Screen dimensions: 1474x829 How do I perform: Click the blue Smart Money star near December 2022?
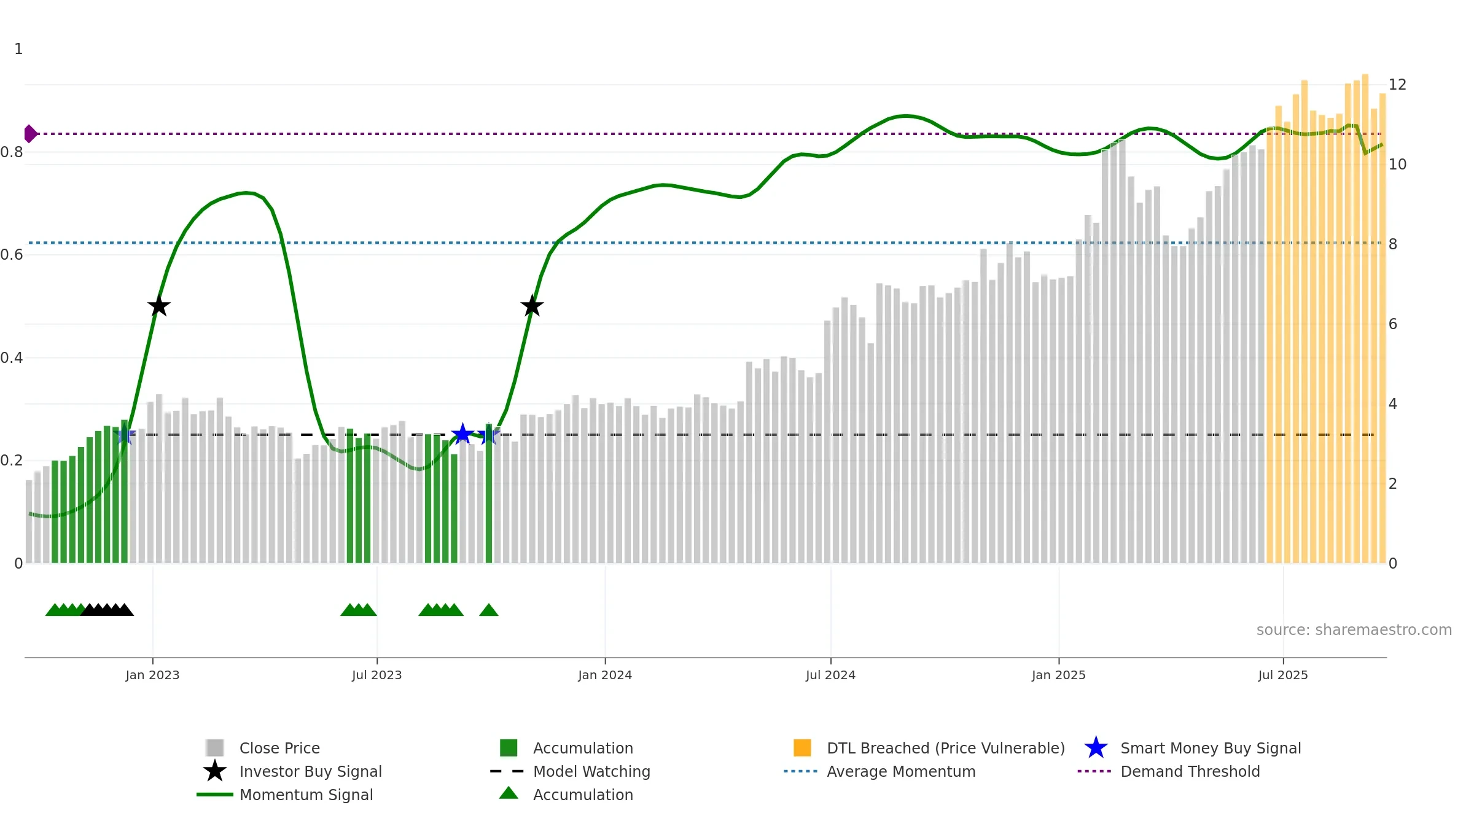tap(125, 435)
